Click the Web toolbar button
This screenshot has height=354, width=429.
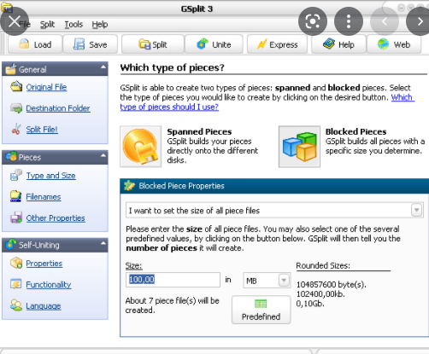394,44
